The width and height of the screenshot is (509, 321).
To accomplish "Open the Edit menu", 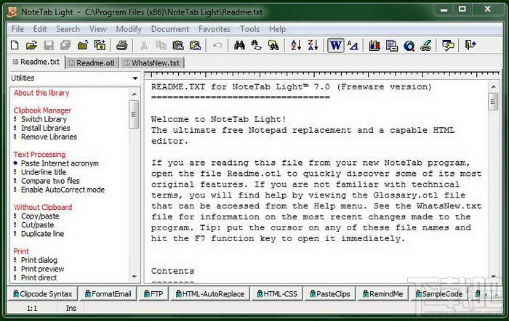I will click(40, 29).
